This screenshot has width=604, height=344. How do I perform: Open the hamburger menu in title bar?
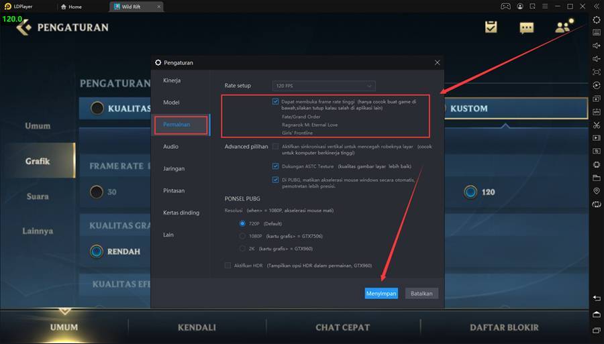click(x=545, y=6)
